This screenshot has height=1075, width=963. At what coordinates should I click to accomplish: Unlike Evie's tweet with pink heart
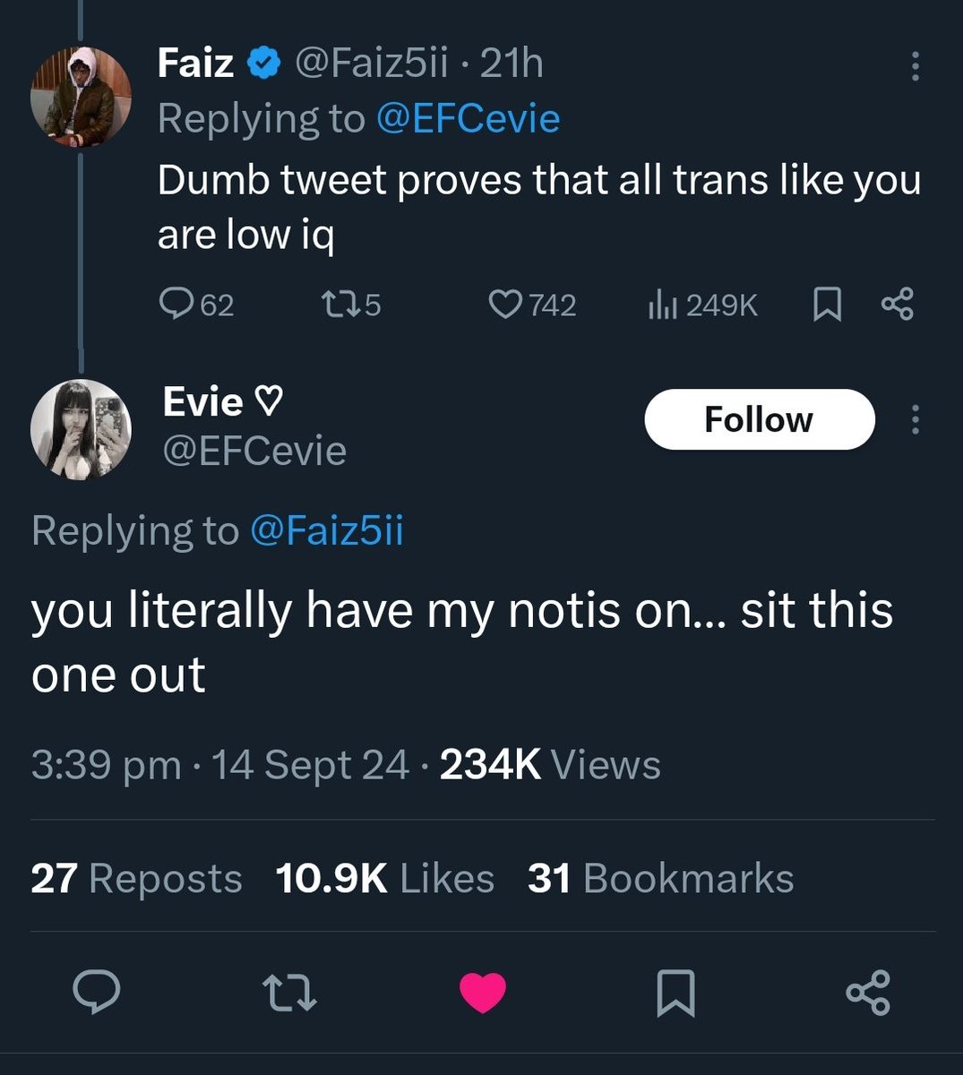click(x=483, y=993)
